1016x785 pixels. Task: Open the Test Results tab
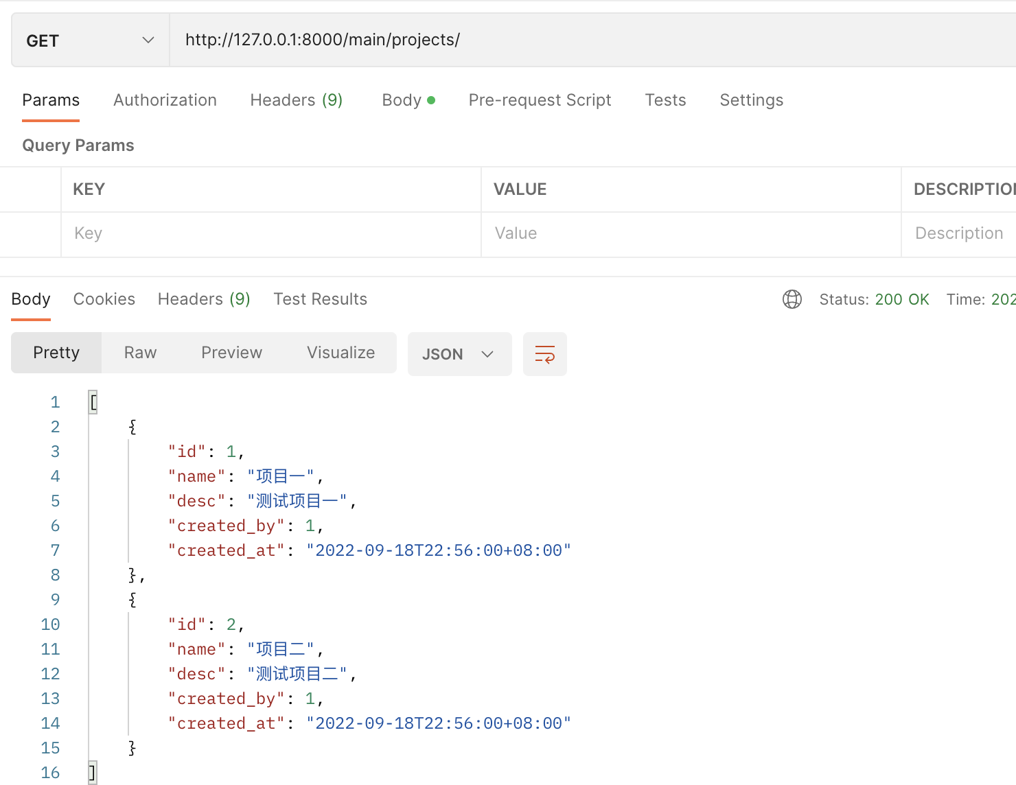(320, 299)
